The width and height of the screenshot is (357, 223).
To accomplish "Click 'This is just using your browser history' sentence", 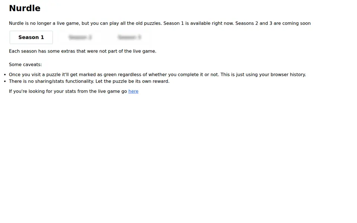I will coord(263,75).
